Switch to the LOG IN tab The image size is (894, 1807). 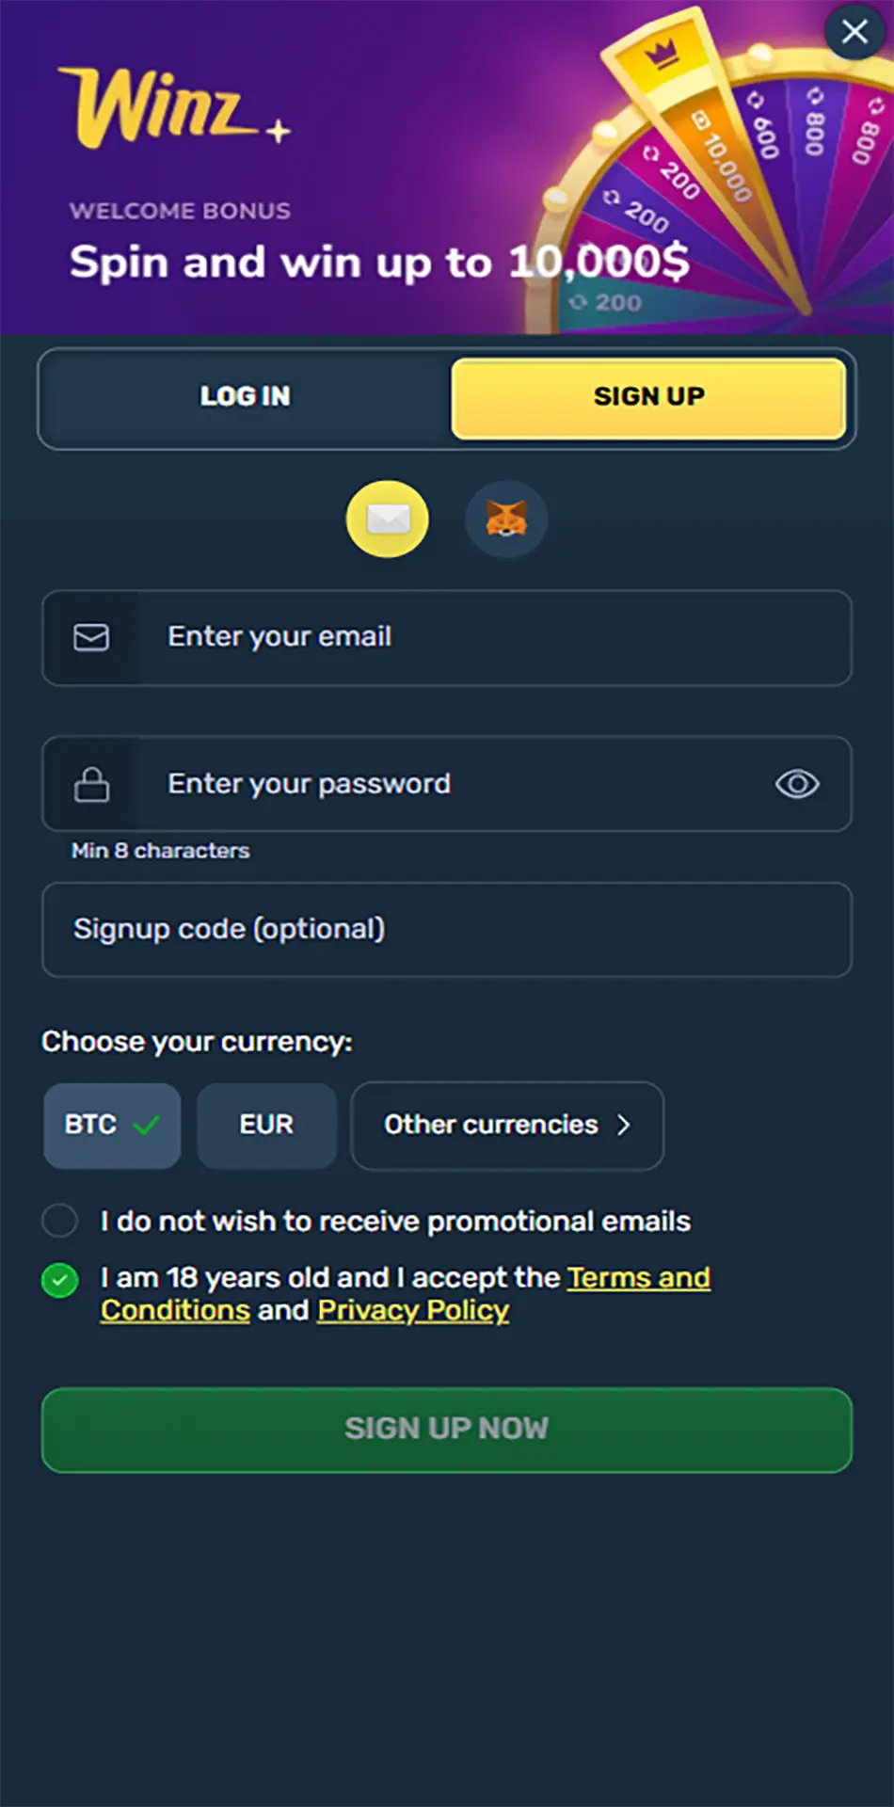coord(245,397)
